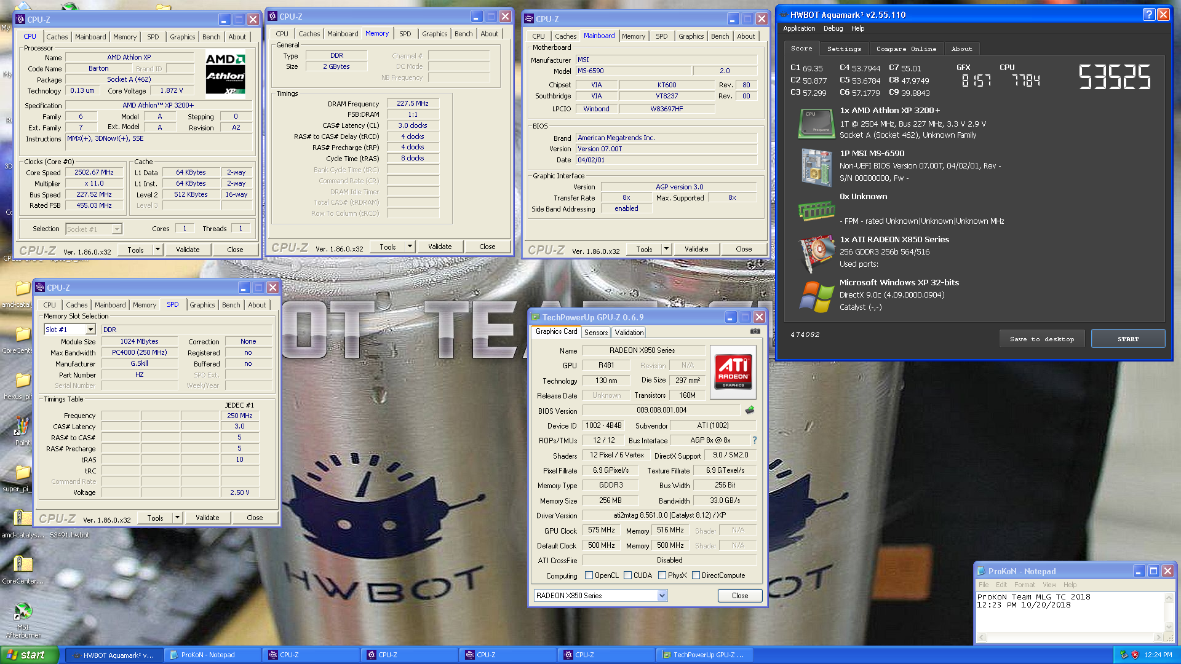1181x664 pixels.
Task: Open the Debug menu in HWBOT Aquamark
Action: 833,28
